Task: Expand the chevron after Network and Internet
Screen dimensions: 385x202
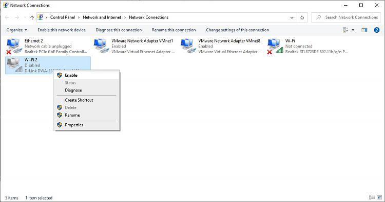Action: coord(125,17)
